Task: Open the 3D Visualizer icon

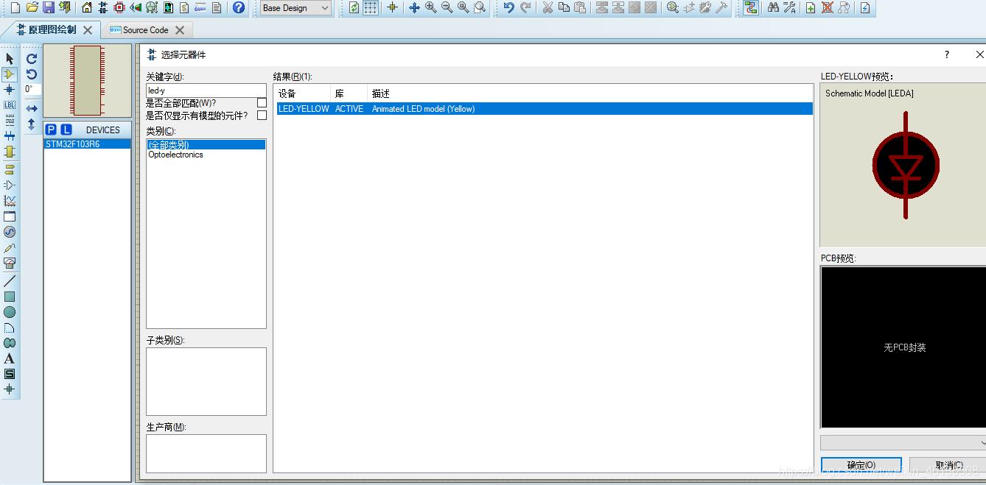Action: click(136, 7)
